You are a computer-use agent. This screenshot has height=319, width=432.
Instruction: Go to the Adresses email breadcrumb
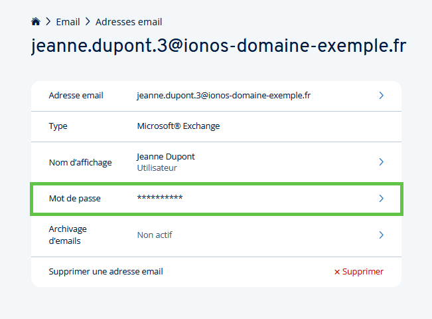(129, 22)
